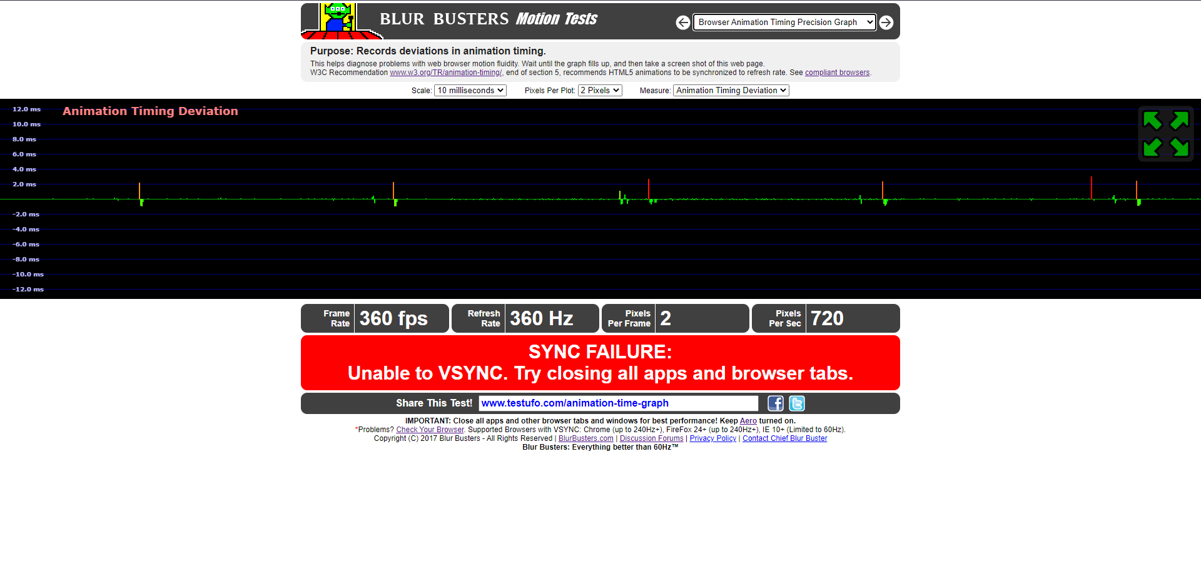Screen dimensions: 1201x586
Task: Expand the Pixels Per Plot dropdown
Action: pos(599,91)
